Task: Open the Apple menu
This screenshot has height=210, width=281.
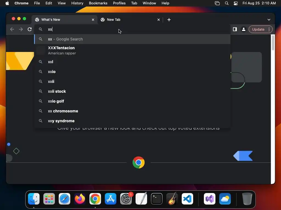Action: click(7, 3)
